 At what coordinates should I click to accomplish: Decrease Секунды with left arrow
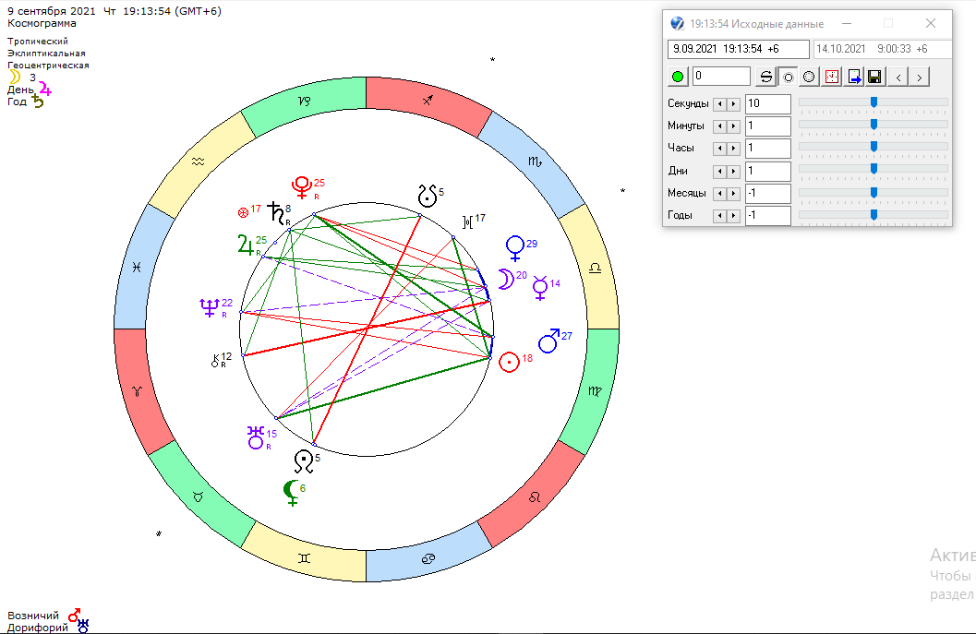coord(719,104)
